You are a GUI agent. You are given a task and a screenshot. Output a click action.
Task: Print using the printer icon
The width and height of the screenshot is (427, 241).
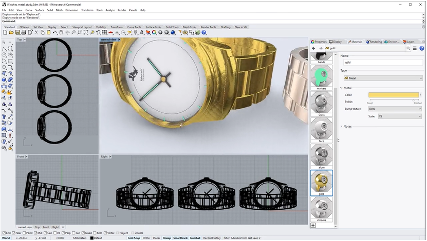pyautogui.click(x=24, y=33)
